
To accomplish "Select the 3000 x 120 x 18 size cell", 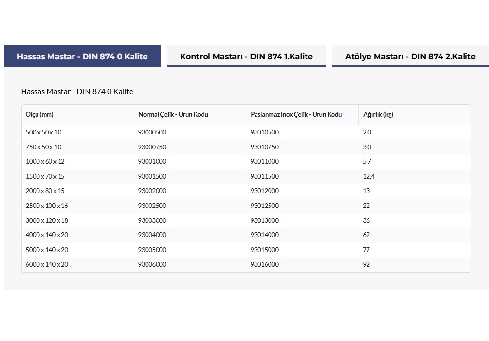I will click(47, 221).
